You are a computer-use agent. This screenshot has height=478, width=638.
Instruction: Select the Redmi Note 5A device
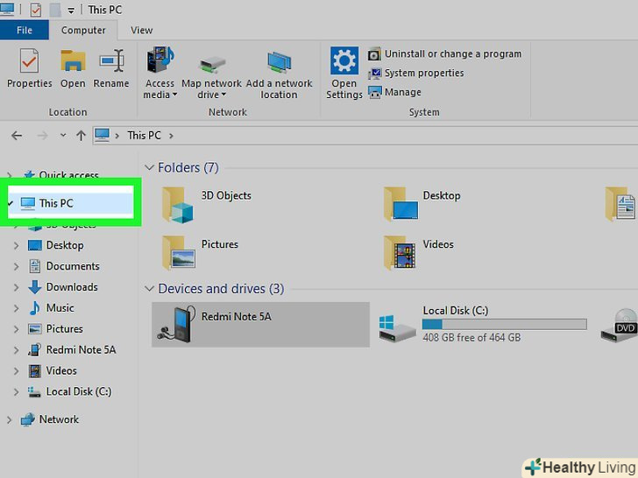260,324
